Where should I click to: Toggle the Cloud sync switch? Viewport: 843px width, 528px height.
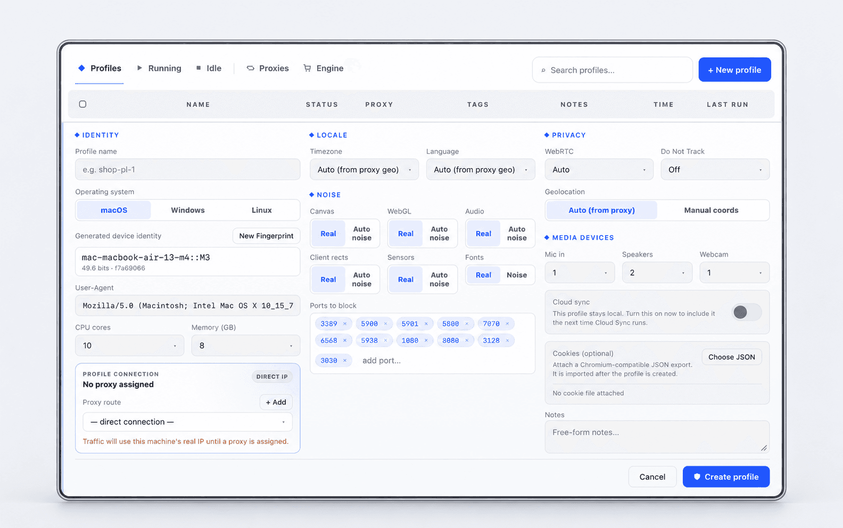747,312
